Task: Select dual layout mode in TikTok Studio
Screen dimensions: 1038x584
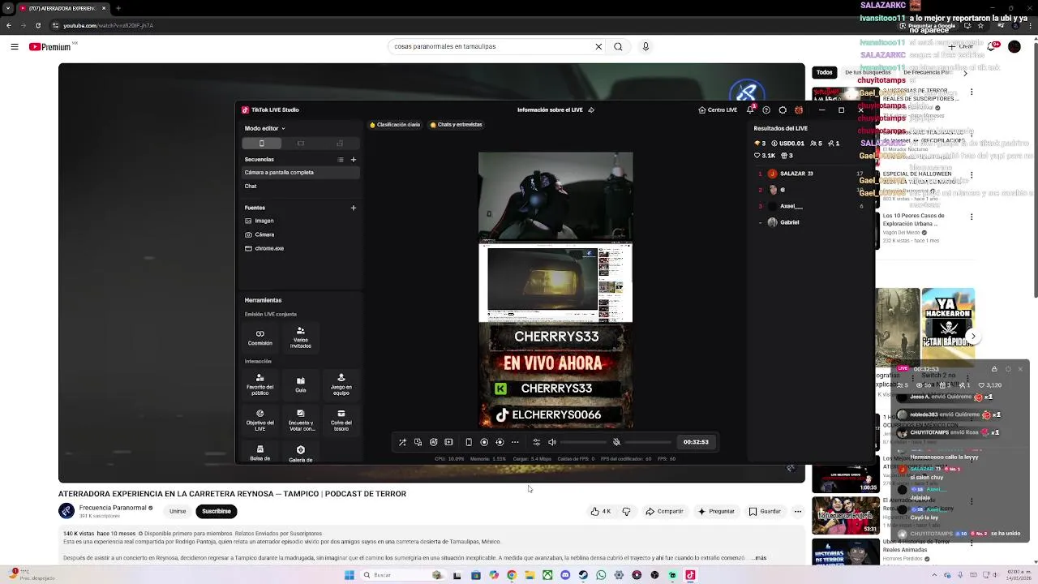Action: pyautogui.click(x=339, y=144)
